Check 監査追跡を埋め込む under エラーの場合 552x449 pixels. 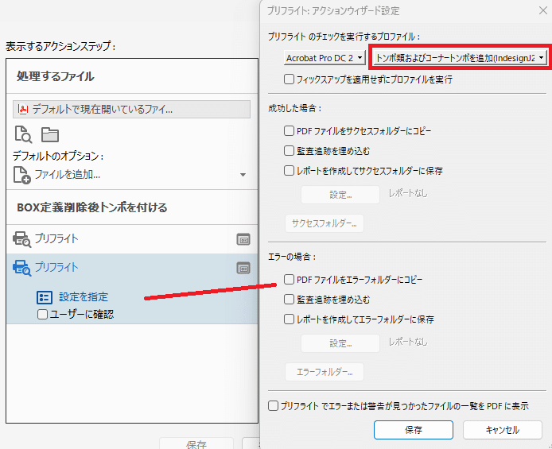pos(289,300)
